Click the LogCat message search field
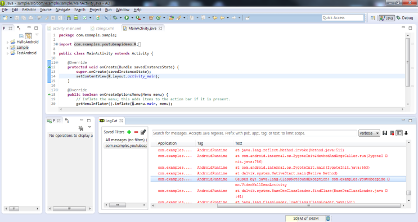 (254, 133)
